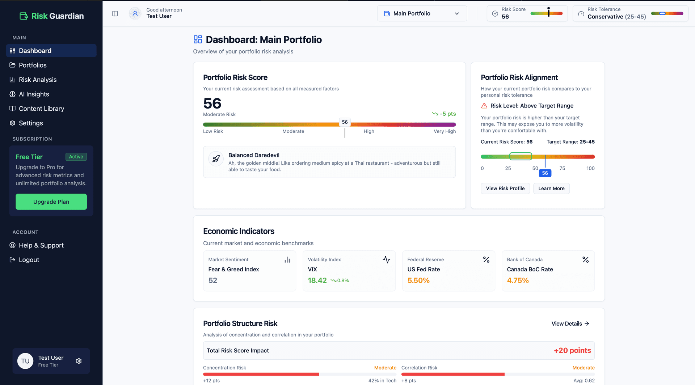Click the Settings gear icon in sidebar
The width and height of the screenshot is (695, 385).
point(12,123)
